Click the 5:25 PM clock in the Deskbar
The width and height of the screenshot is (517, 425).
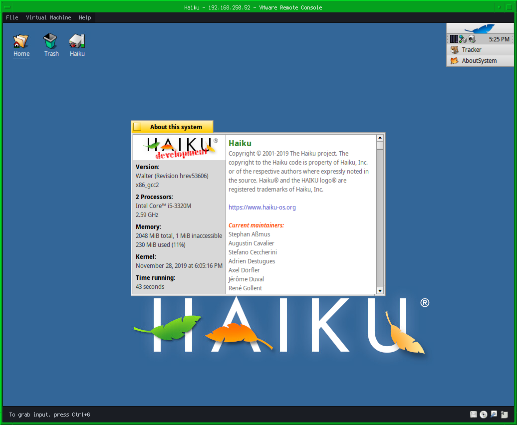click(x=500, y=38)
